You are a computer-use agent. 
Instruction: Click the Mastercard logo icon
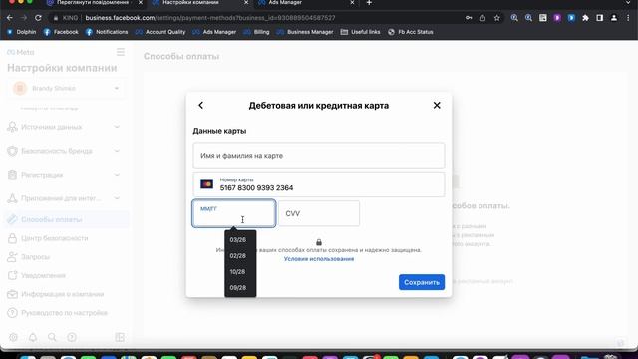click(x=206, y=184)
